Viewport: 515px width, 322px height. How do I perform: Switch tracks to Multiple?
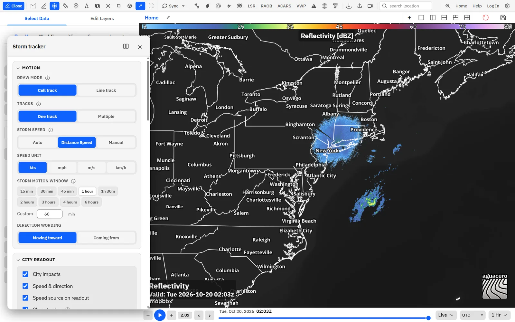[x=106, y=116]
